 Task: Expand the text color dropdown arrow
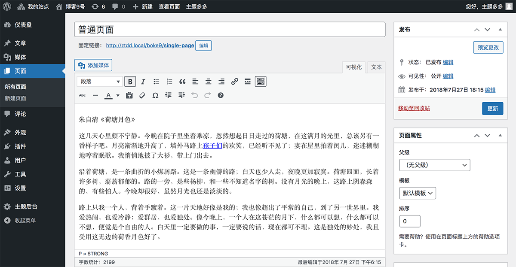click(118, 95)
